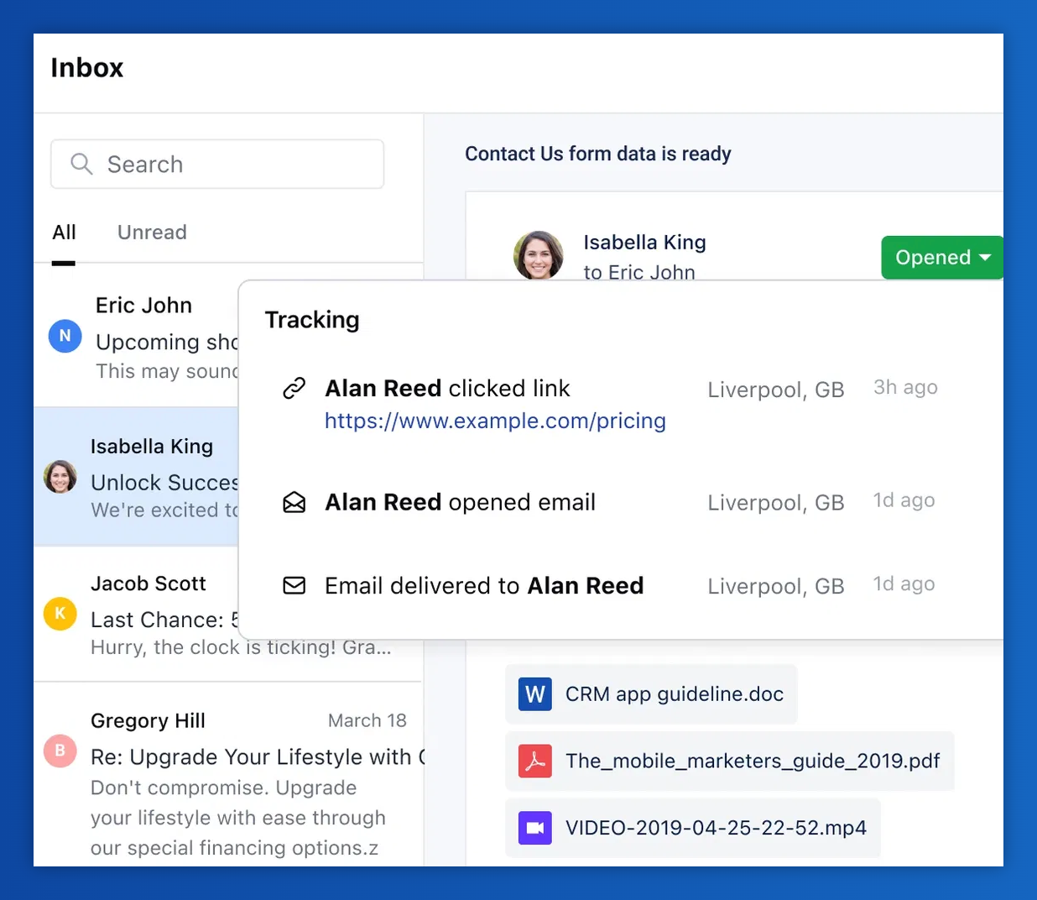Click into the Search field
The image size is (1037, 900).
tap(217, 164)
